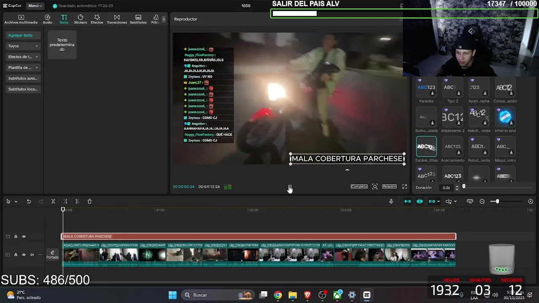Click the animation Duración slider handle
This screenshot has height=303, width=539.
tap(464, 186)
